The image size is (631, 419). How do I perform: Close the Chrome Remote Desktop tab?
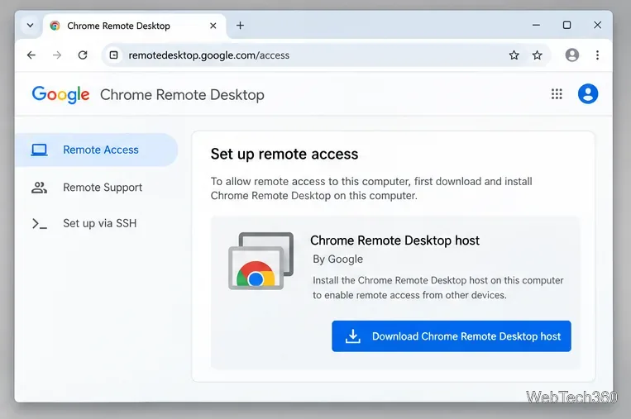click(213, 26)
